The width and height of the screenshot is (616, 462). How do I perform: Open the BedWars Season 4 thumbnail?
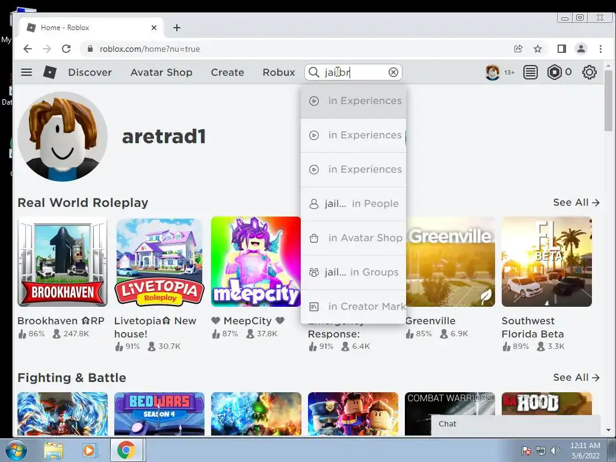(x=159, y=414)
